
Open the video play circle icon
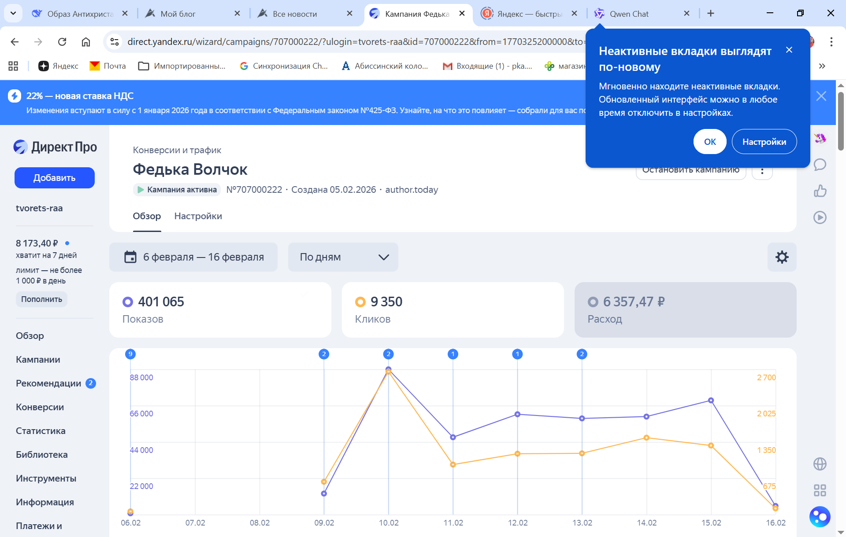[x=820, y=217]
